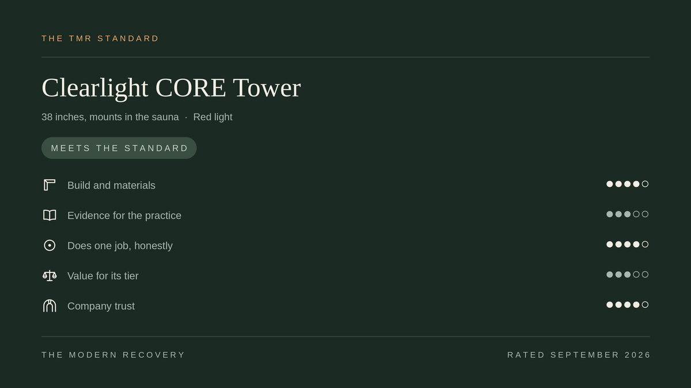The width and height of the screenshot is (691, 388).
Task: Click the Company trust rating dots
Action: pos(627,305)
